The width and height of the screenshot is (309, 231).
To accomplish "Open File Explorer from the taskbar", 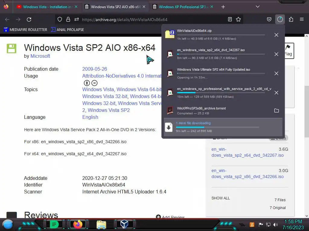I will click(101, 225).
